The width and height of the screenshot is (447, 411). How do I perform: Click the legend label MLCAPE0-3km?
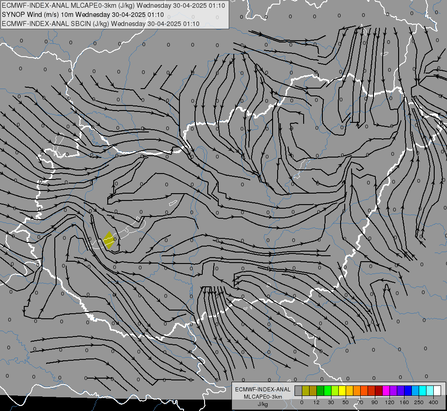[x=263, y=397]
